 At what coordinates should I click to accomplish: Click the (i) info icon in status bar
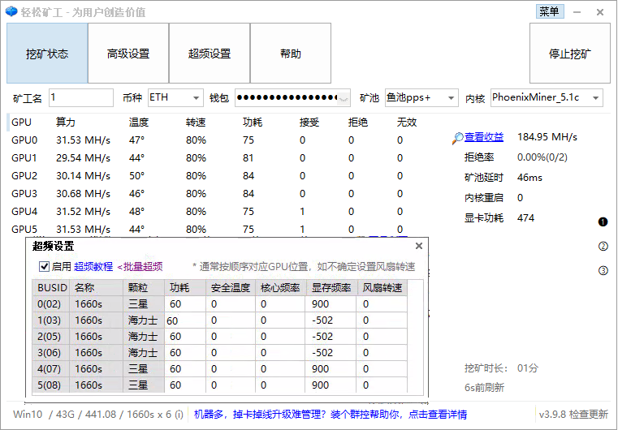point(179,415)
